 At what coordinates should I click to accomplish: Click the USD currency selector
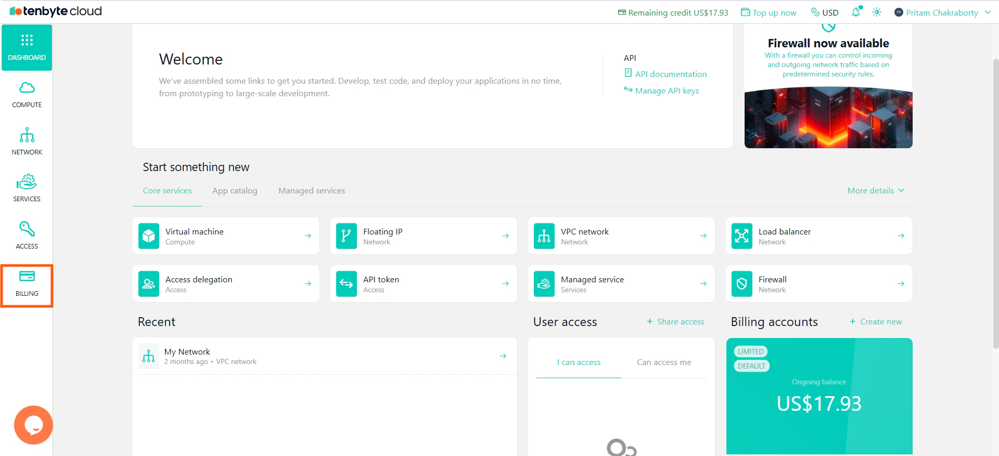click(825, 12)
